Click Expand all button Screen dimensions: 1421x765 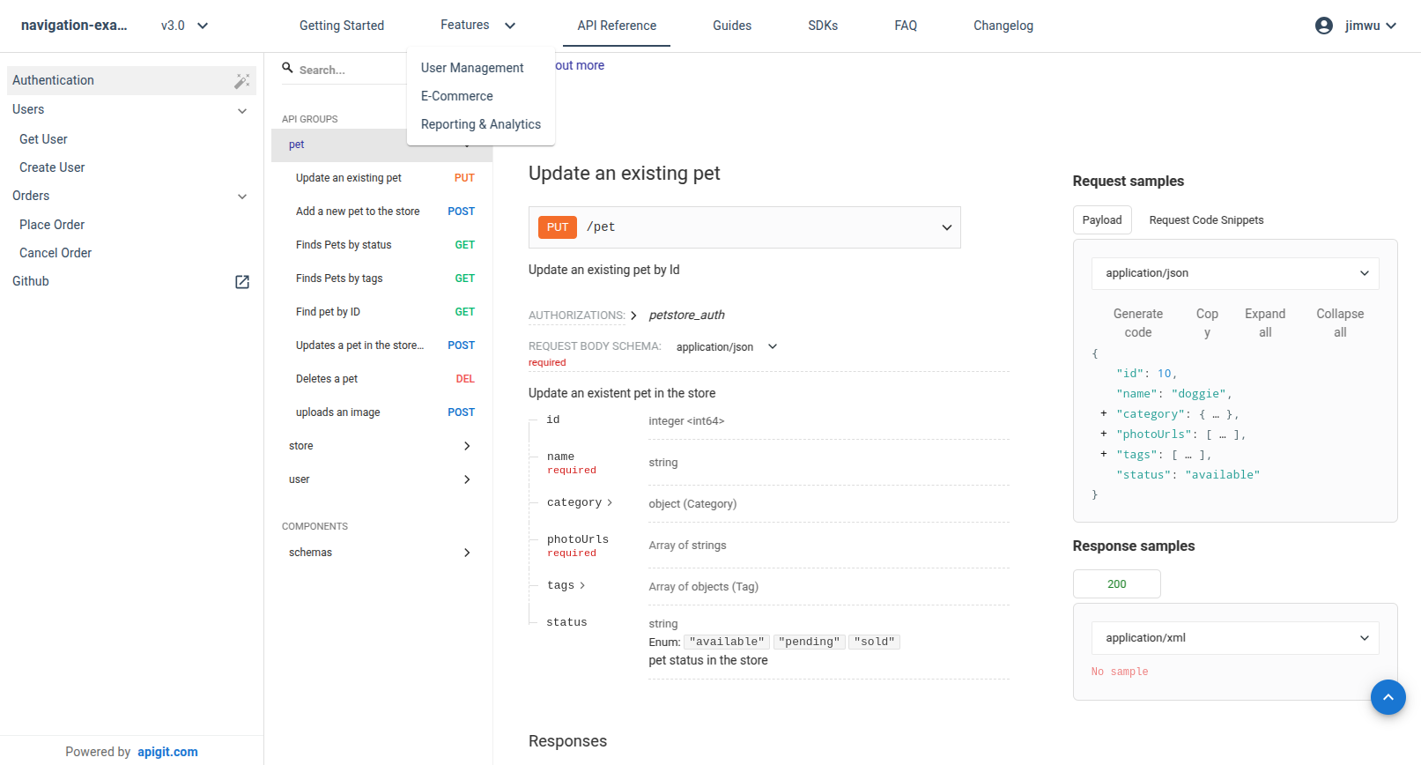tap(1265, 323)
